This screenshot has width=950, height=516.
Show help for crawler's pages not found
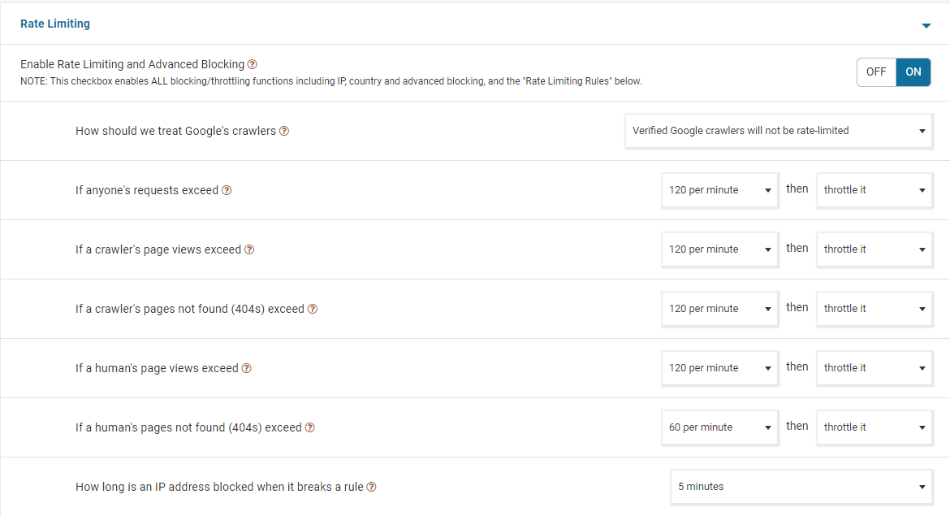[x=313, y=309]
